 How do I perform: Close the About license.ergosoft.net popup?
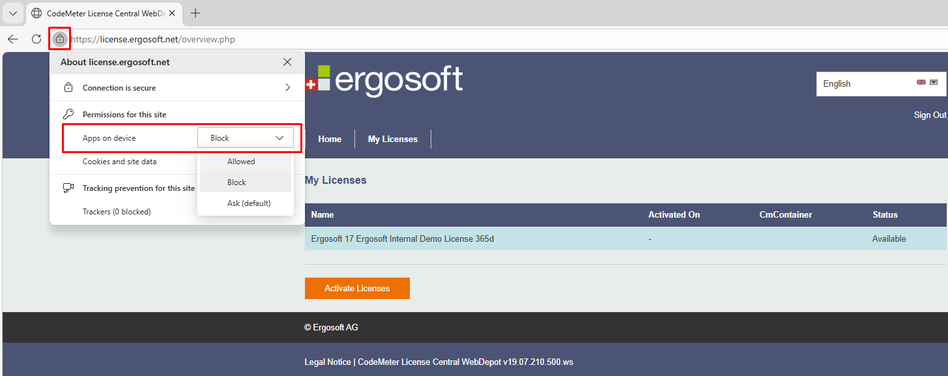287,62
